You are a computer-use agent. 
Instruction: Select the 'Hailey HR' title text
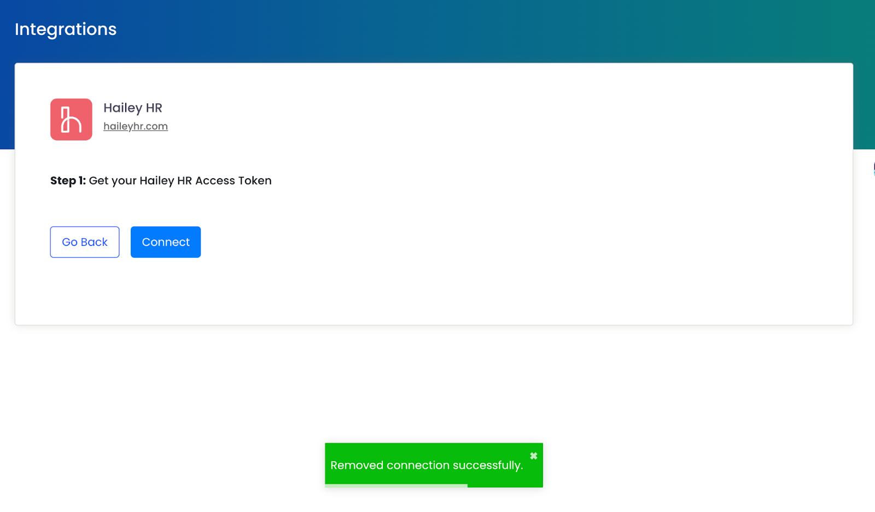pyautogui.click(x=133, y=108)
